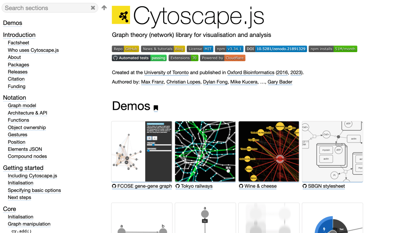Open the a-to-b edge graph demo thumbnail
The image size is (415, 233).
(x=142, y=218)
